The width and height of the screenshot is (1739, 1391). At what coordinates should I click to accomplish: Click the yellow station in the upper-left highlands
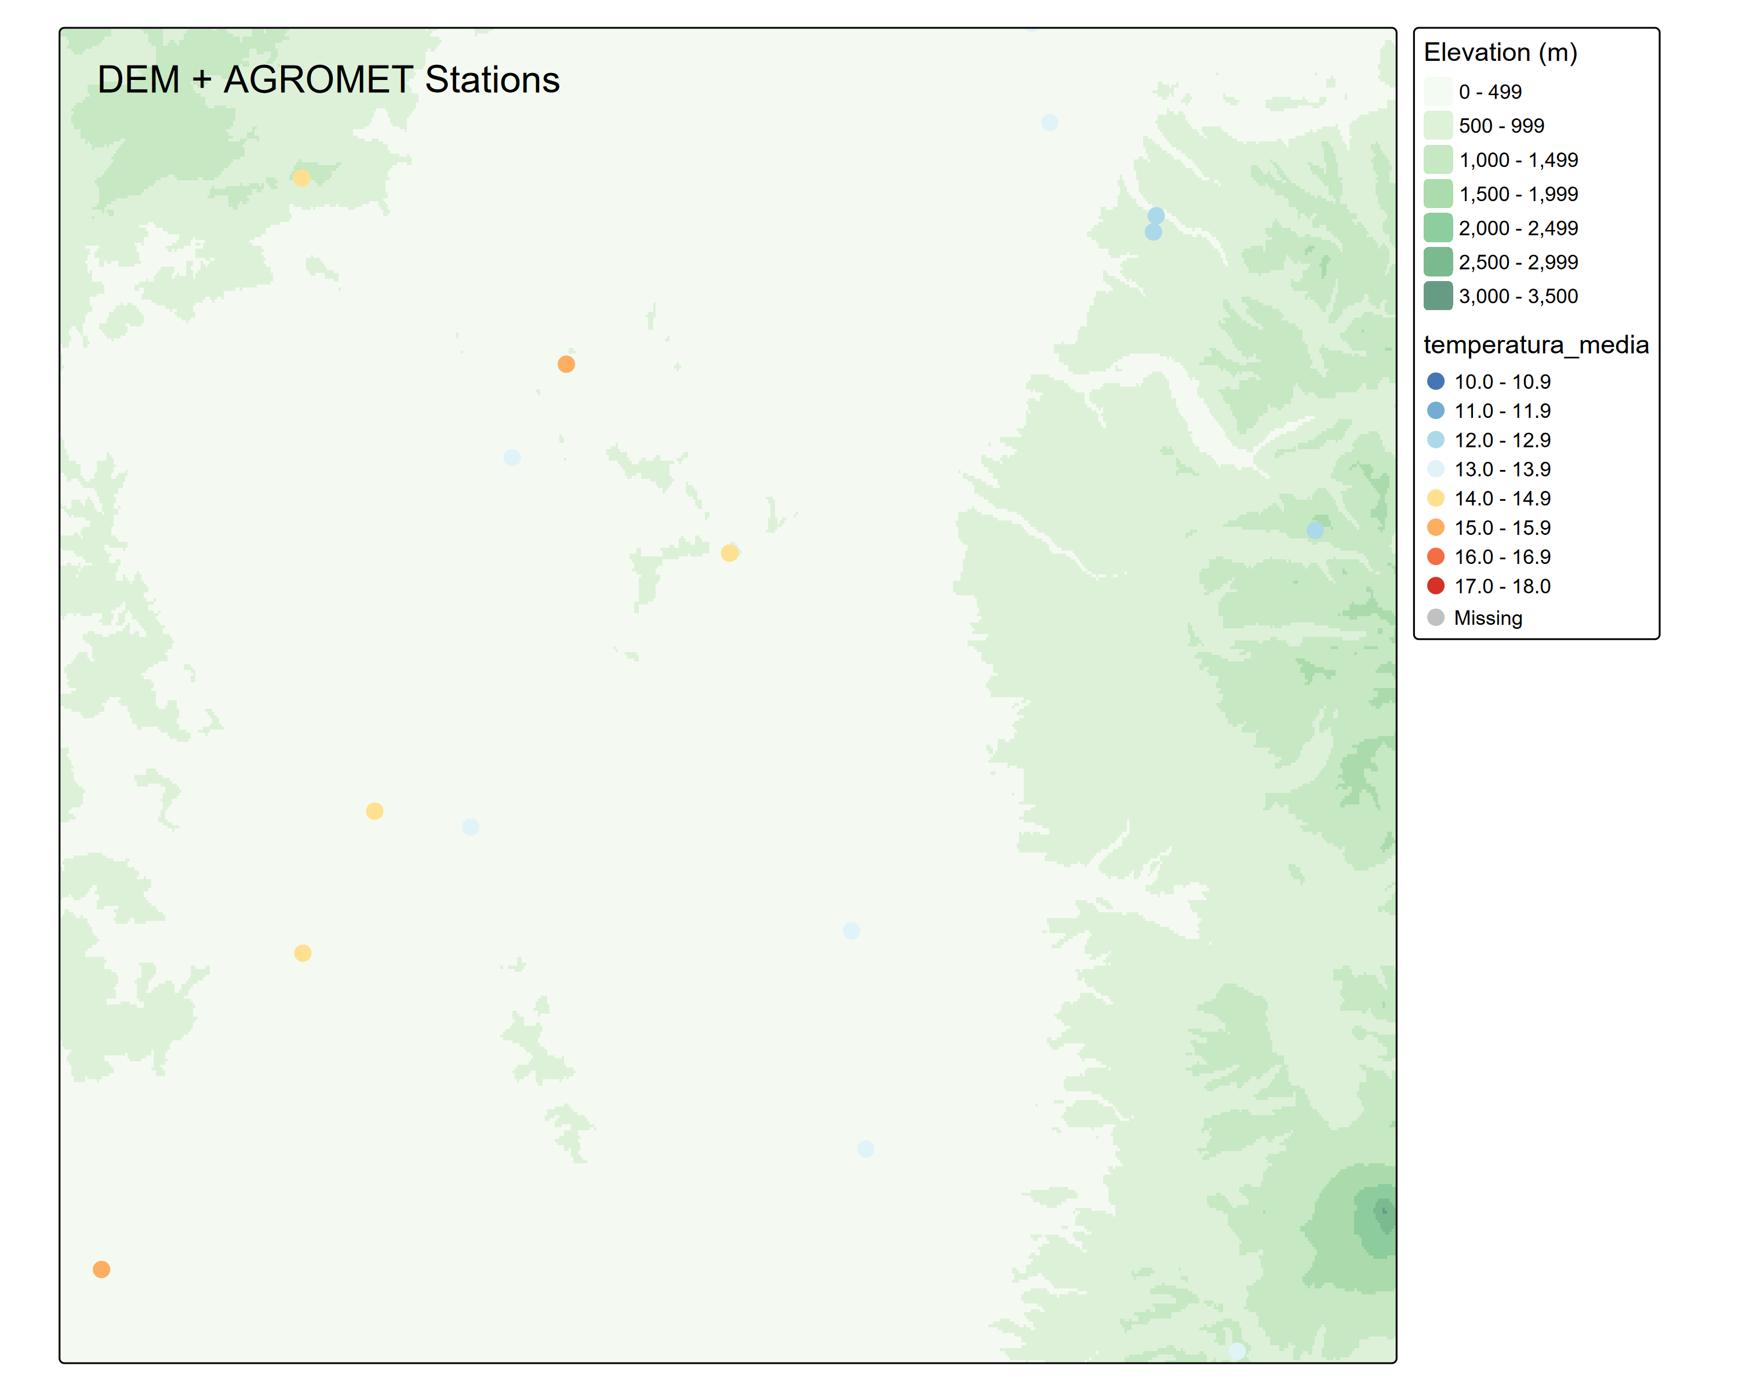(x=301, y=178)
